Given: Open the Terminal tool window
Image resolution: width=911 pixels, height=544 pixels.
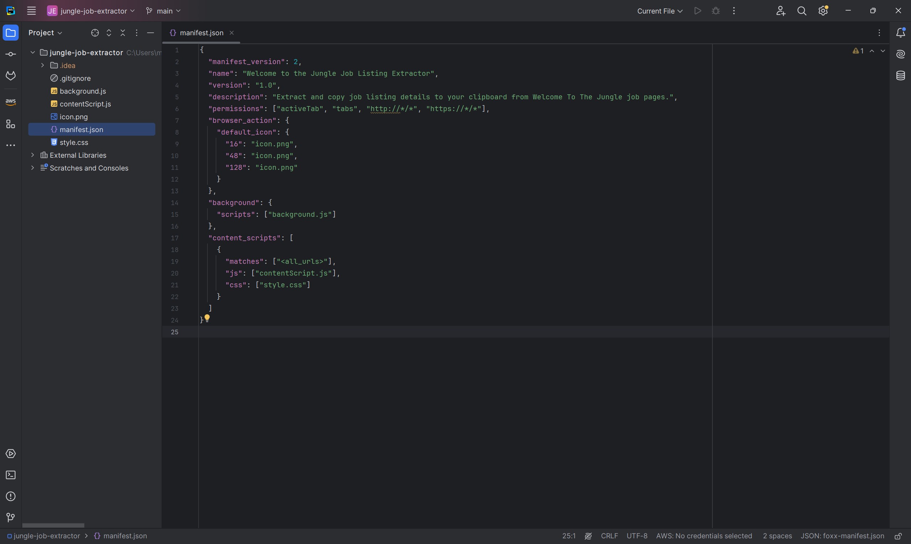Looking at the screenshot, I should [11, 475].
